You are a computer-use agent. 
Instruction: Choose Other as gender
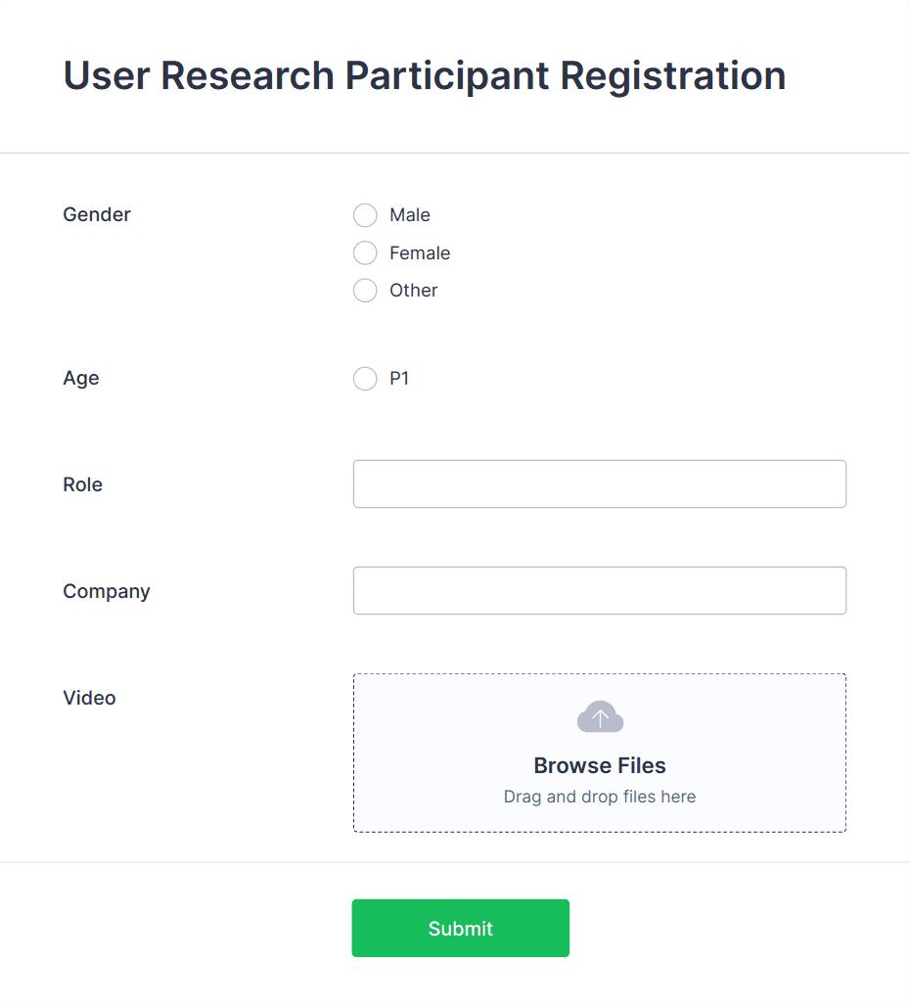(365, 290)
